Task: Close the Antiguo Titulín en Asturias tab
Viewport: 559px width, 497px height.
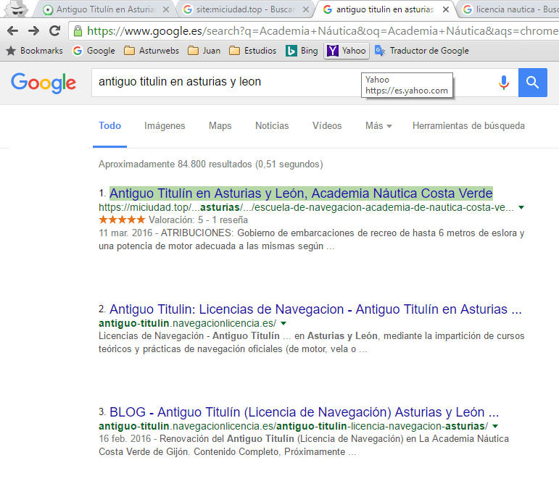Action: [x=166, y=9]
